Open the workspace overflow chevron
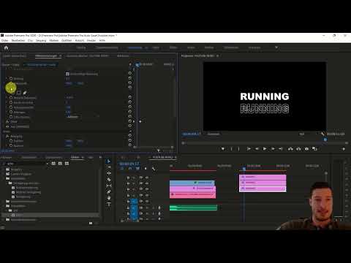 pyautogui.click(x=276, y=47)
